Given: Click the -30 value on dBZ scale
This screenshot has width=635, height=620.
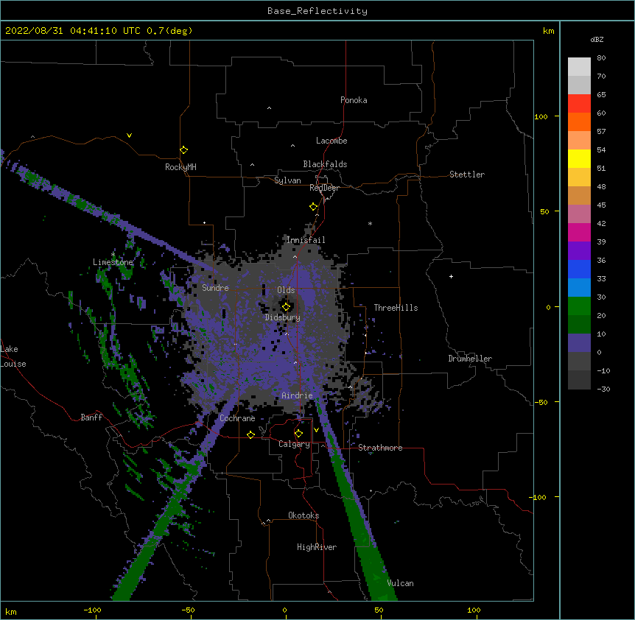Looking at the screenshot, I should pos(603,390).
